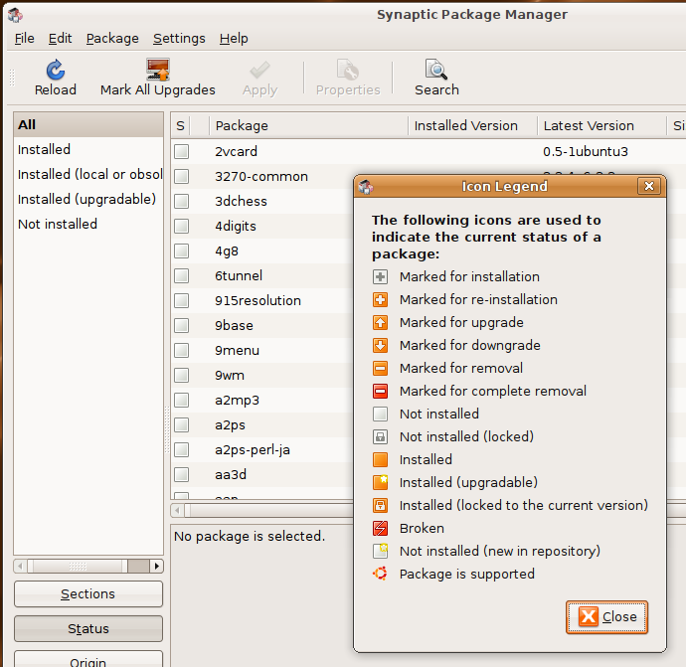Click the Properties toolbar icon

click(x=348, y=70)
